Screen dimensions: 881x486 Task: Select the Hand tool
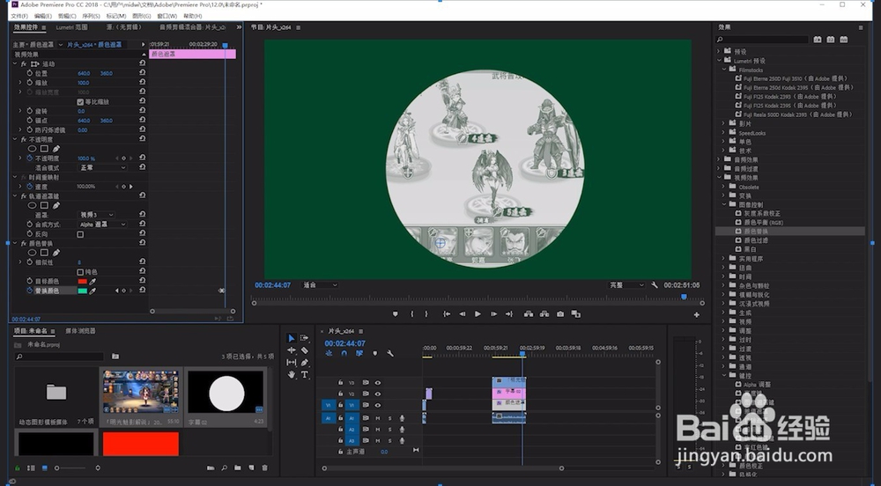291,375
